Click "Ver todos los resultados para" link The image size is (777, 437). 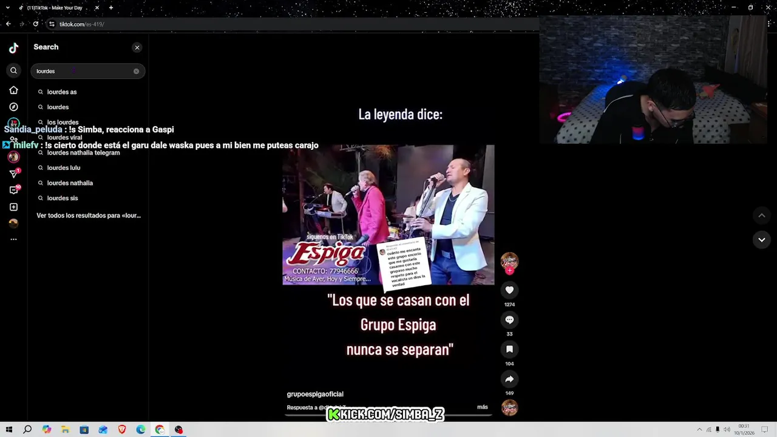[x=89, y=215]
